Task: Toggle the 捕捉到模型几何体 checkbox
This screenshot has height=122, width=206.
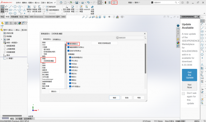Action: tap(68, 47)
